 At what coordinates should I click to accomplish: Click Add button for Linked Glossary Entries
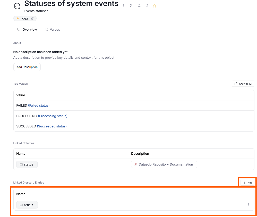point(247,183)
